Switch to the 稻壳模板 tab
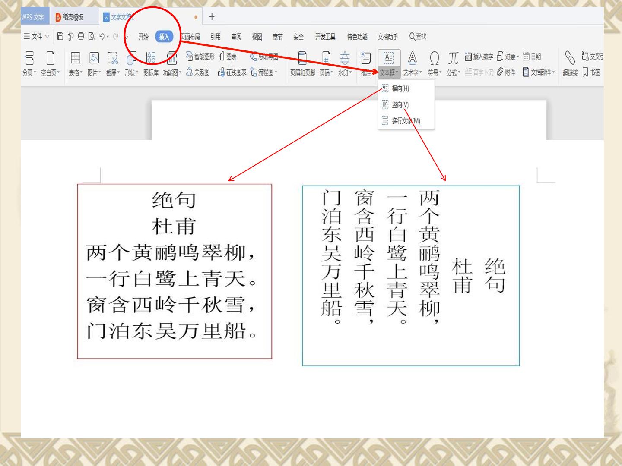 69,17
